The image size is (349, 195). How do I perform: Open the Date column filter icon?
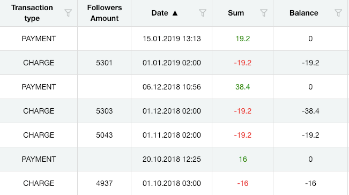click(x=203, y=13)
